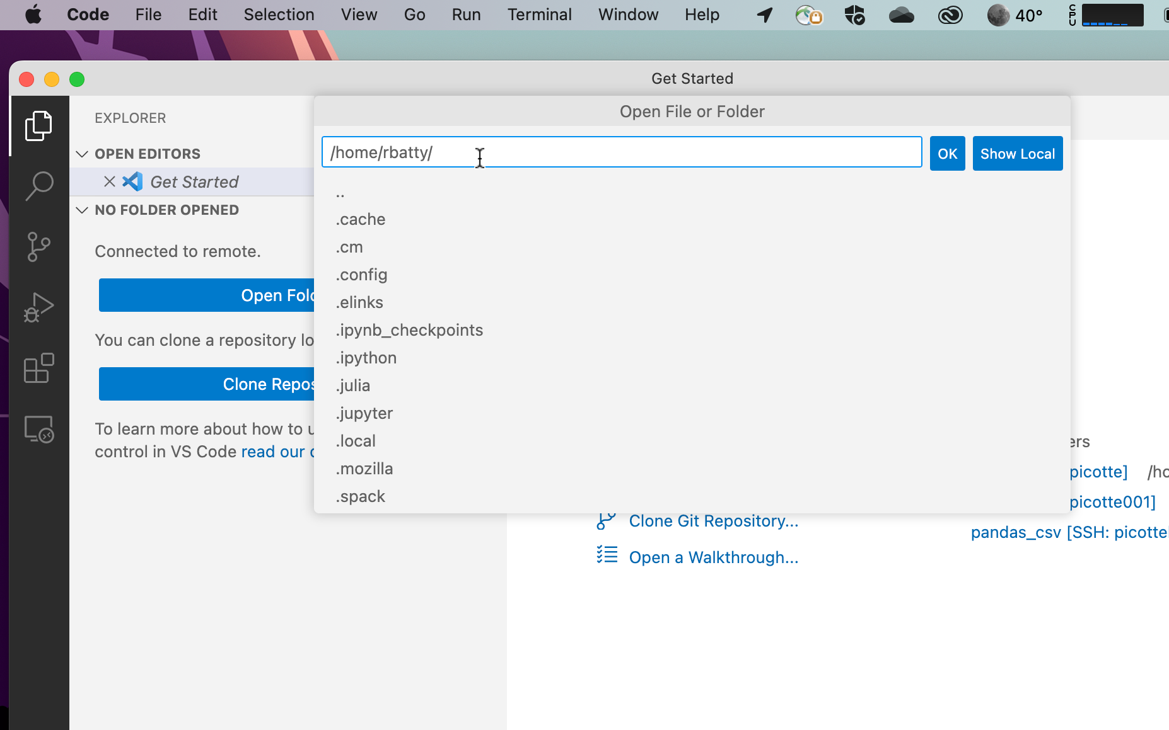This screenshot has width=1169, height=730.
Task: Select the '..' parent directory entry
Action: (x=692, y=191)
